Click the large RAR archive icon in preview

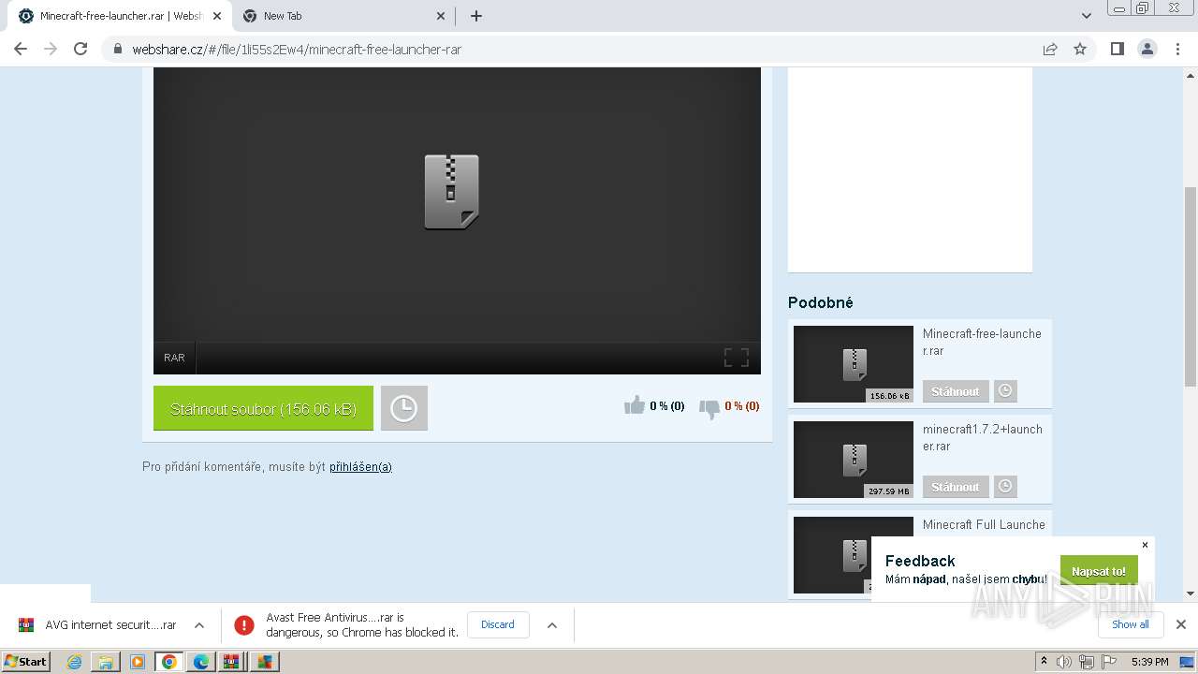pyautogui.click(x=451, y=192)
